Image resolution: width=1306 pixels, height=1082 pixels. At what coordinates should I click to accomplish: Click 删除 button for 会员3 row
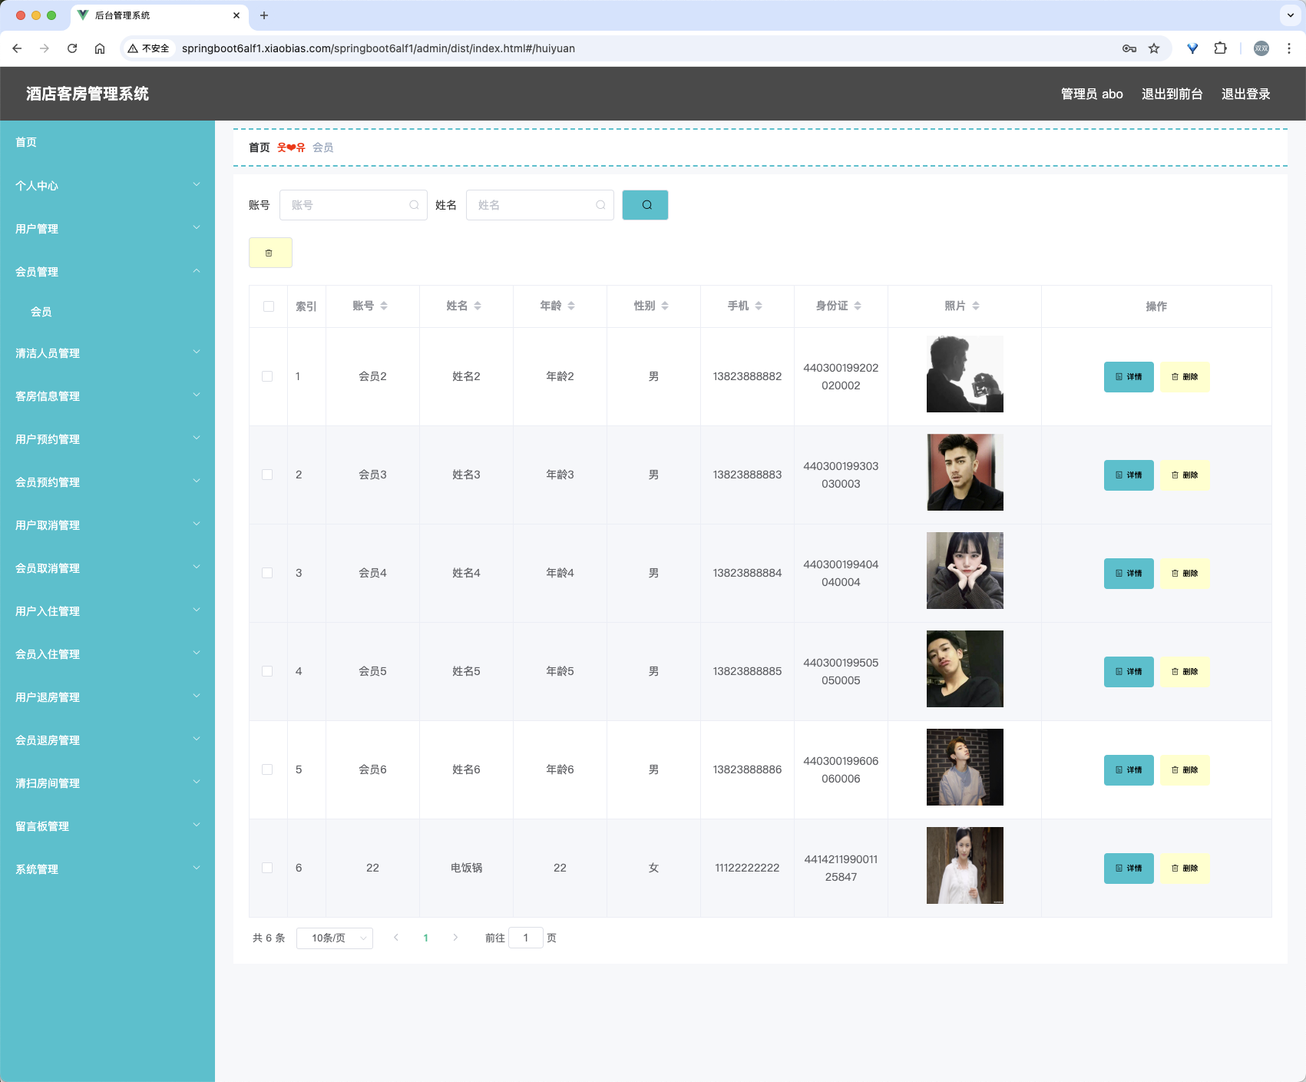(x=1185, y=475)
